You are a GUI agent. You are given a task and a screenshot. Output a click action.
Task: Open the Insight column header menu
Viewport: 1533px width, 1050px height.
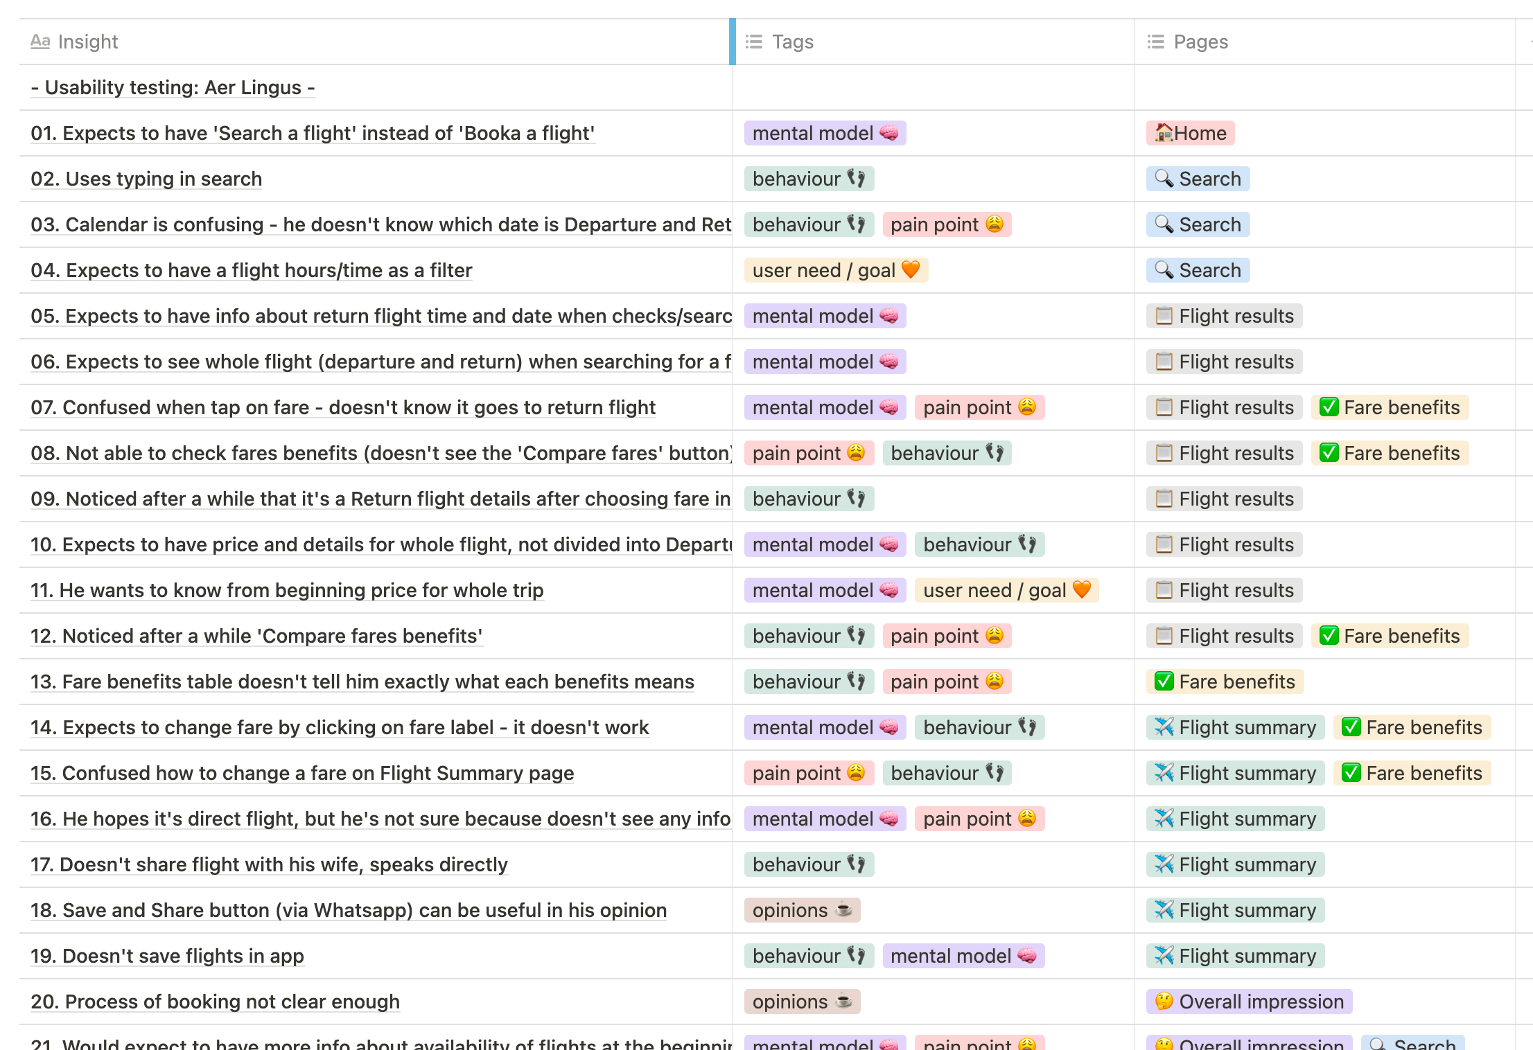88,42
